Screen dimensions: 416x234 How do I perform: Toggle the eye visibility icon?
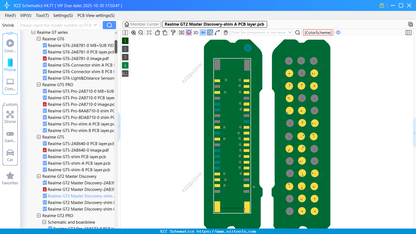point(338,32)
